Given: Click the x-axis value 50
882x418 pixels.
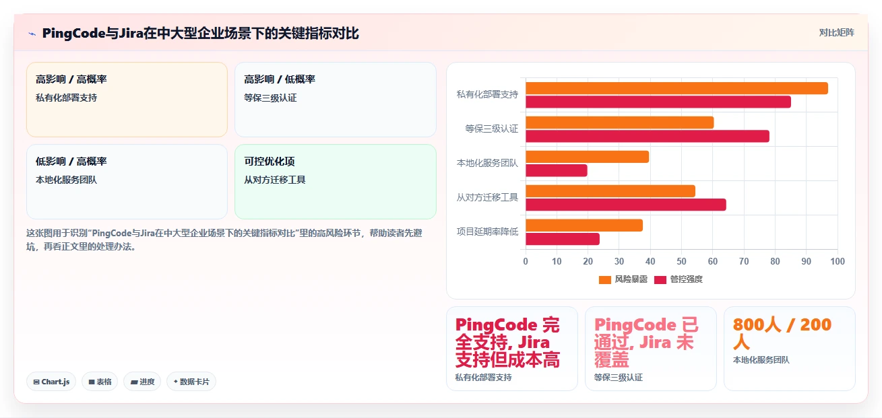Looking at the screenshot, I should coord(682,261).
